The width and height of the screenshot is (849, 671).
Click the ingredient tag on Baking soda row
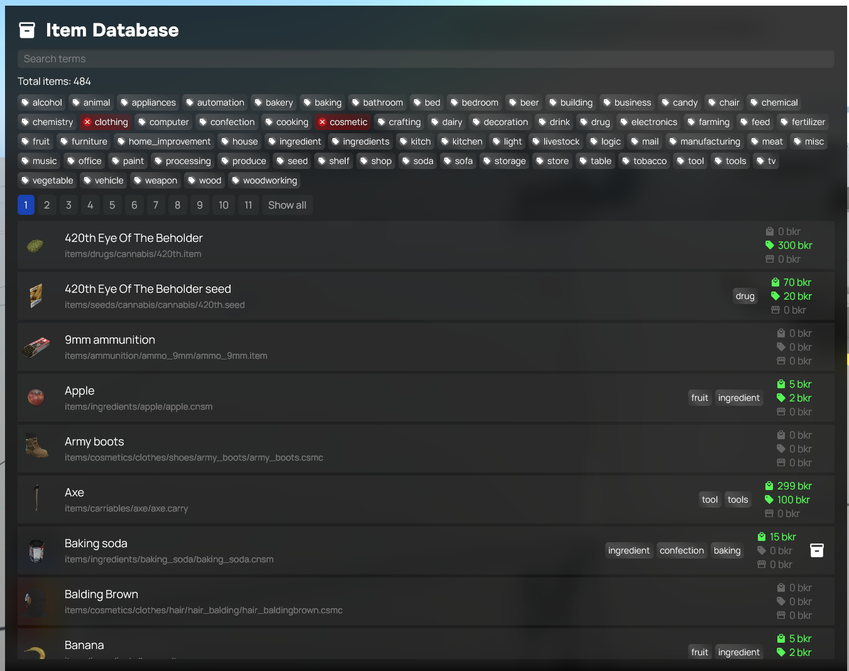(x=629, y=550)
